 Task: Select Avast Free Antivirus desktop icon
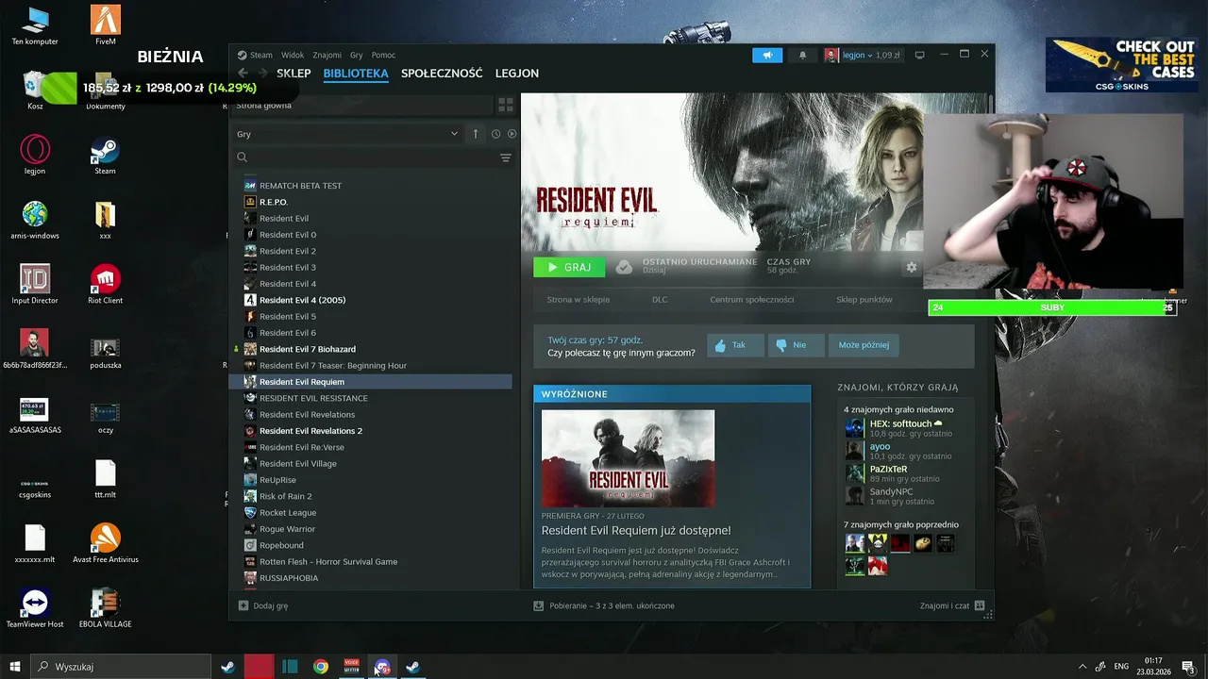coord(105,543)
